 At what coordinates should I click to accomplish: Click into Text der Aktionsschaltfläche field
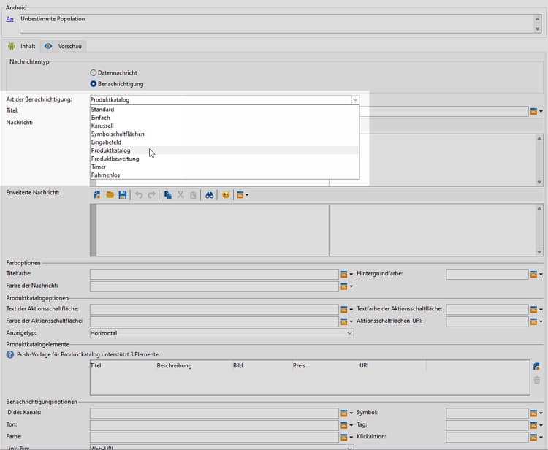pyautogui.click(x=214, y=310)
